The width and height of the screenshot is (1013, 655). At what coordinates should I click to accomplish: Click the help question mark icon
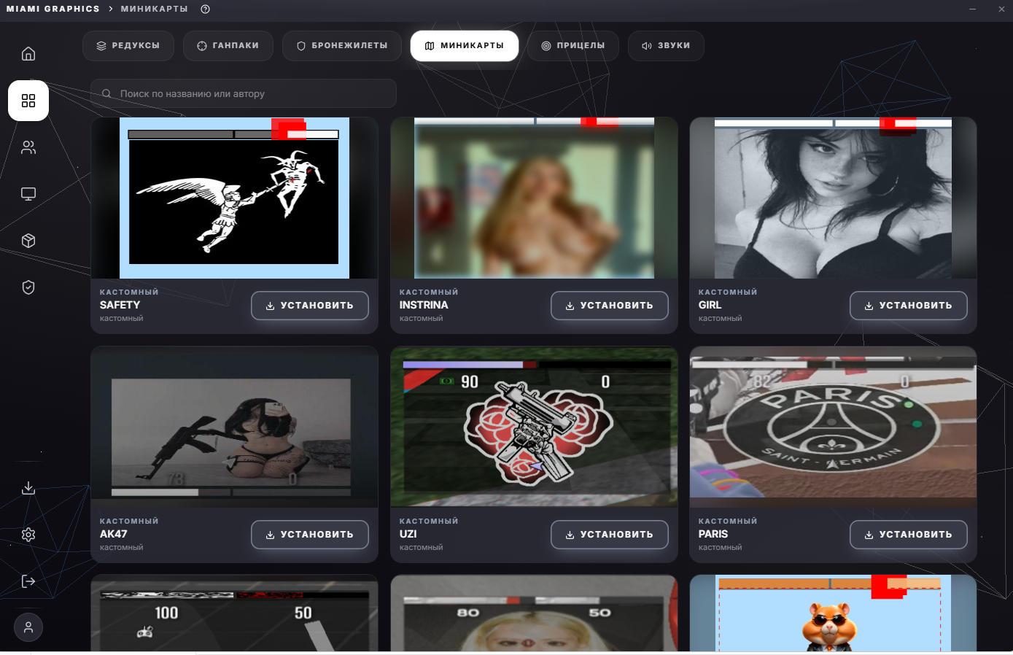coord(206,9)
